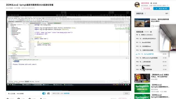The image size is (176, 99).
Task: Open the SpringBoot recommended video thumbnail
Action: click(x=142, y=88)
